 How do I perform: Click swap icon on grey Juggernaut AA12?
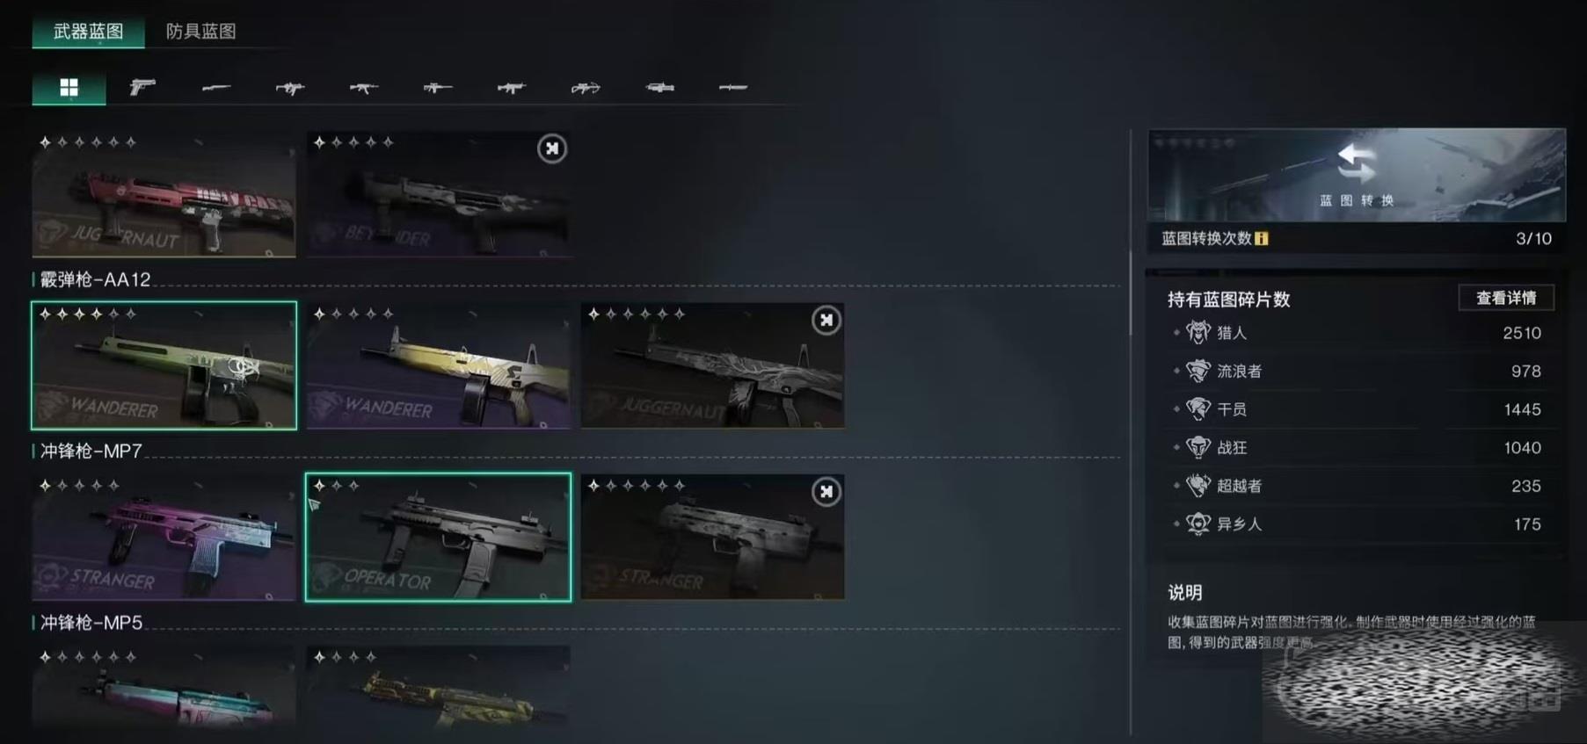pos(826,321)
